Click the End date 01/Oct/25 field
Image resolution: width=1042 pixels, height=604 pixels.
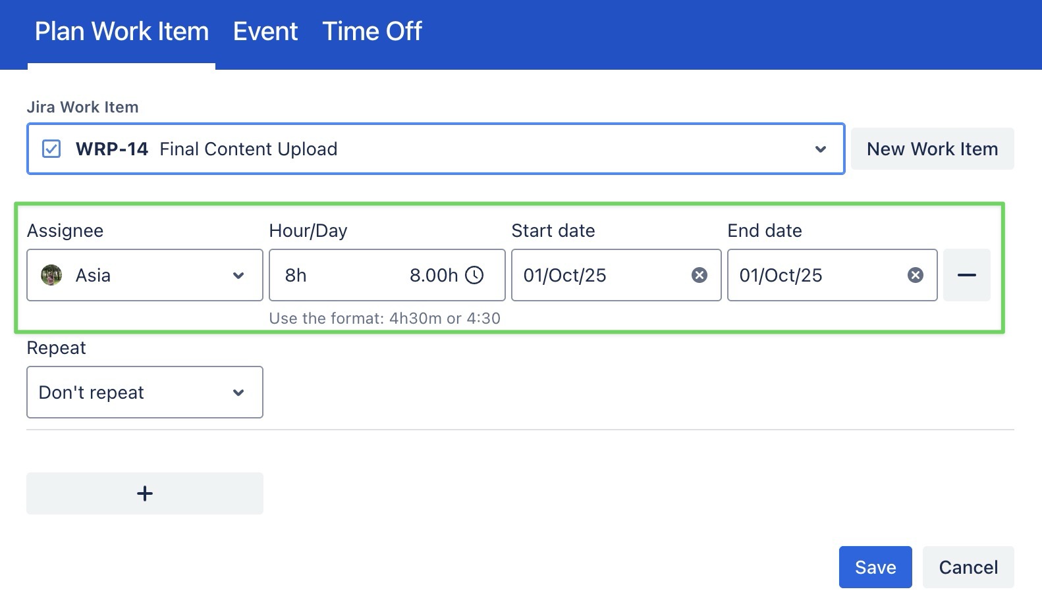(810, 275)
